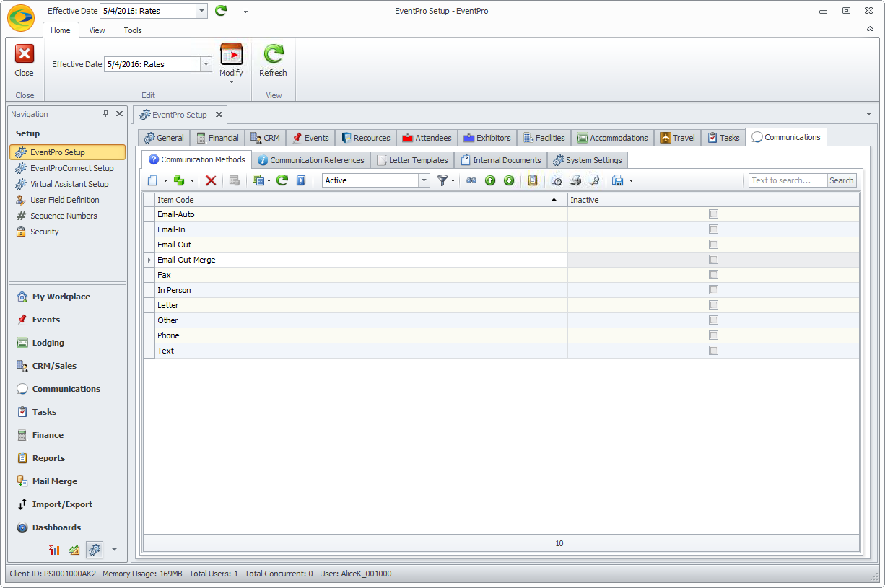Open the EventPro application logo menu
Screen dimensions: 885x588
(21, 17)
